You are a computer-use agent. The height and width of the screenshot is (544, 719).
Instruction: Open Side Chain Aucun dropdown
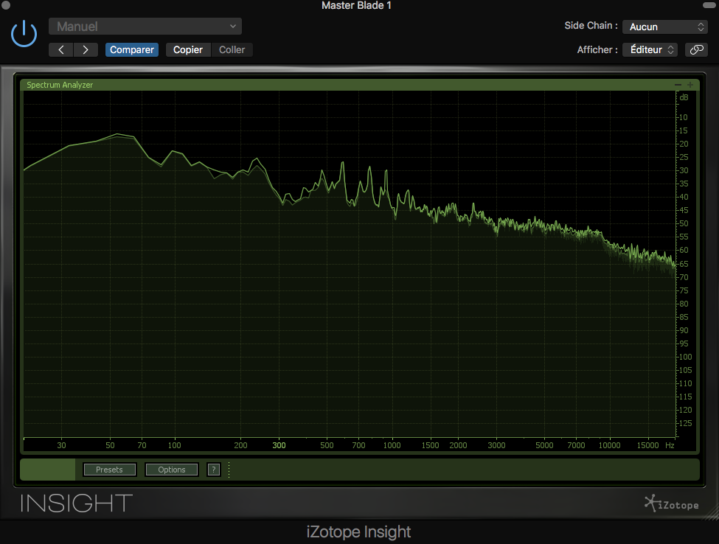pyautogui.click(x=665, y=27)
